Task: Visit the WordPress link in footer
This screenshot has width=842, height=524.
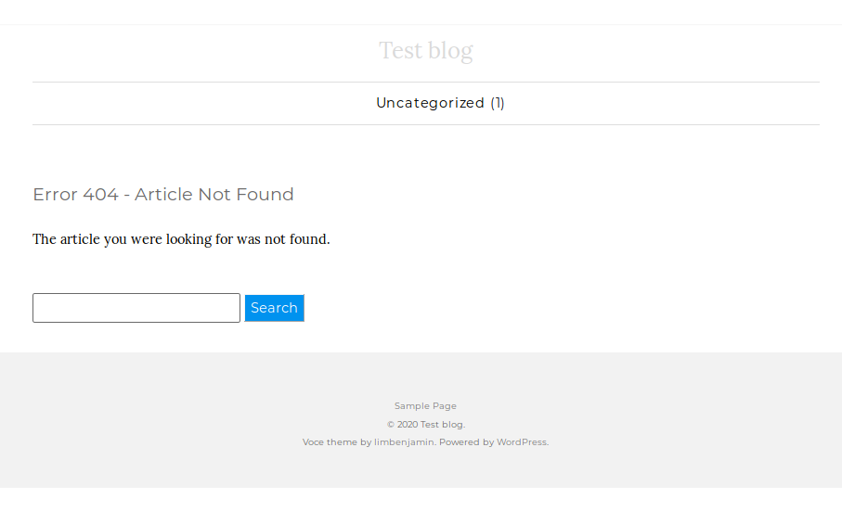Action: [x=522, y=442]
